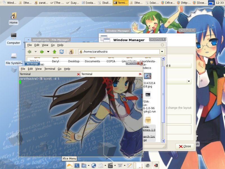The height and width of the screenshot is (169, 225).
Task: Click the file manager Forward arrow
Action: (x=42, y=52)
